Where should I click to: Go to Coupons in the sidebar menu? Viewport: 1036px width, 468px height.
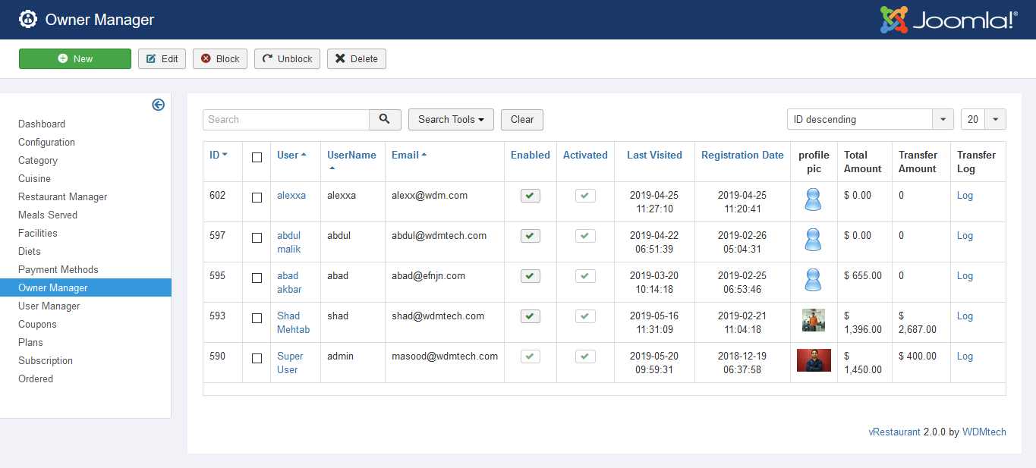[37, 324]
